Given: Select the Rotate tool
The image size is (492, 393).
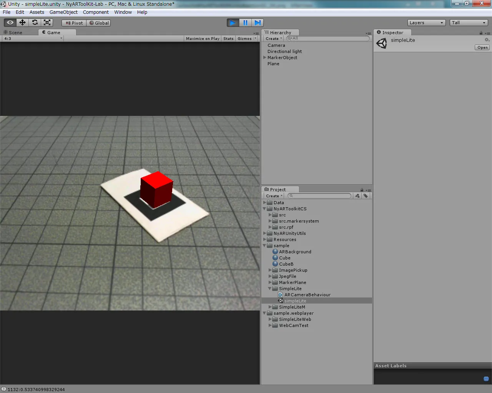Looking at the screenshot, I should (x=35, y=23).
